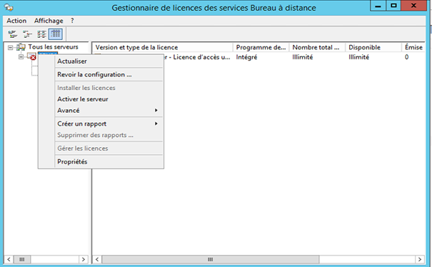Click the server icon with red error badge
The width and height of the screenshot is (432, 267).
point(31,56)
